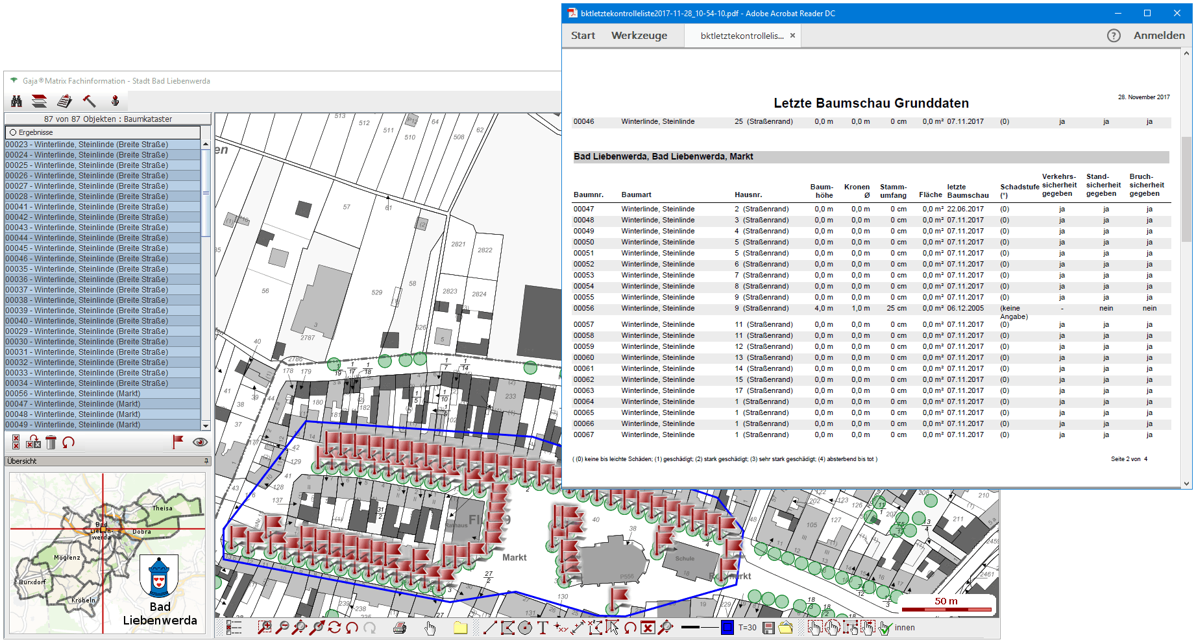The width and height of the screenshot is (1196, 642).
Task: Click the trash can delete icon
Action: 51,442
